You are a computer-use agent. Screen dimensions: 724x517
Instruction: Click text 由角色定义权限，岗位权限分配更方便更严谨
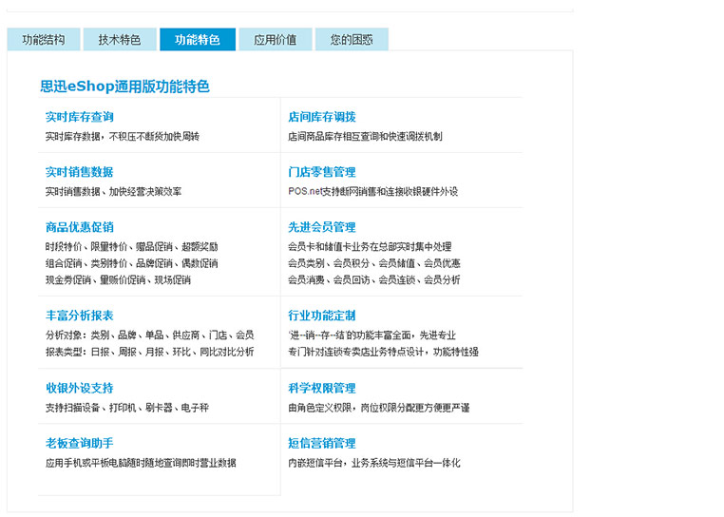click(x=378, y=407)
